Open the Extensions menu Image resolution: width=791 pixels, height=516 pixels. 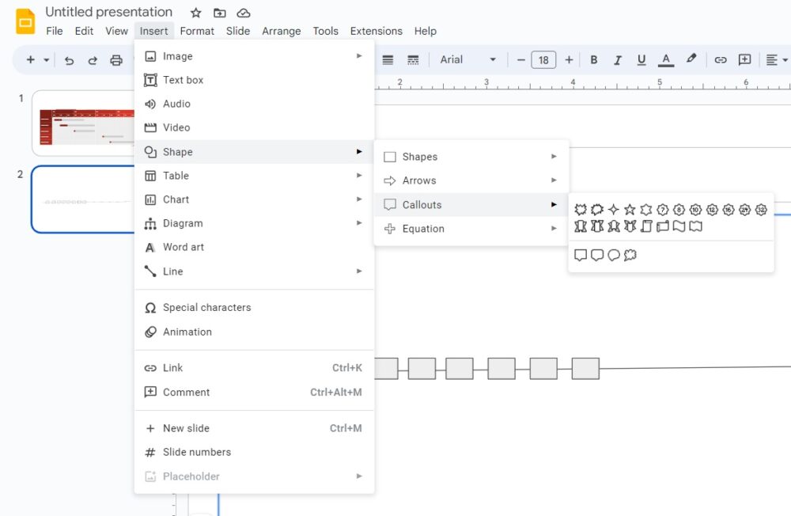(x=377, y=31)
